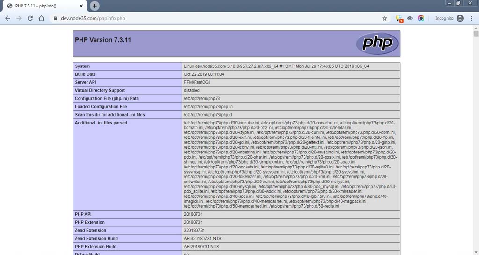This screenshot has height=255, width=479.
Task: Open a new browser tab
Action: pyautogui.click(x=94, y=6)
